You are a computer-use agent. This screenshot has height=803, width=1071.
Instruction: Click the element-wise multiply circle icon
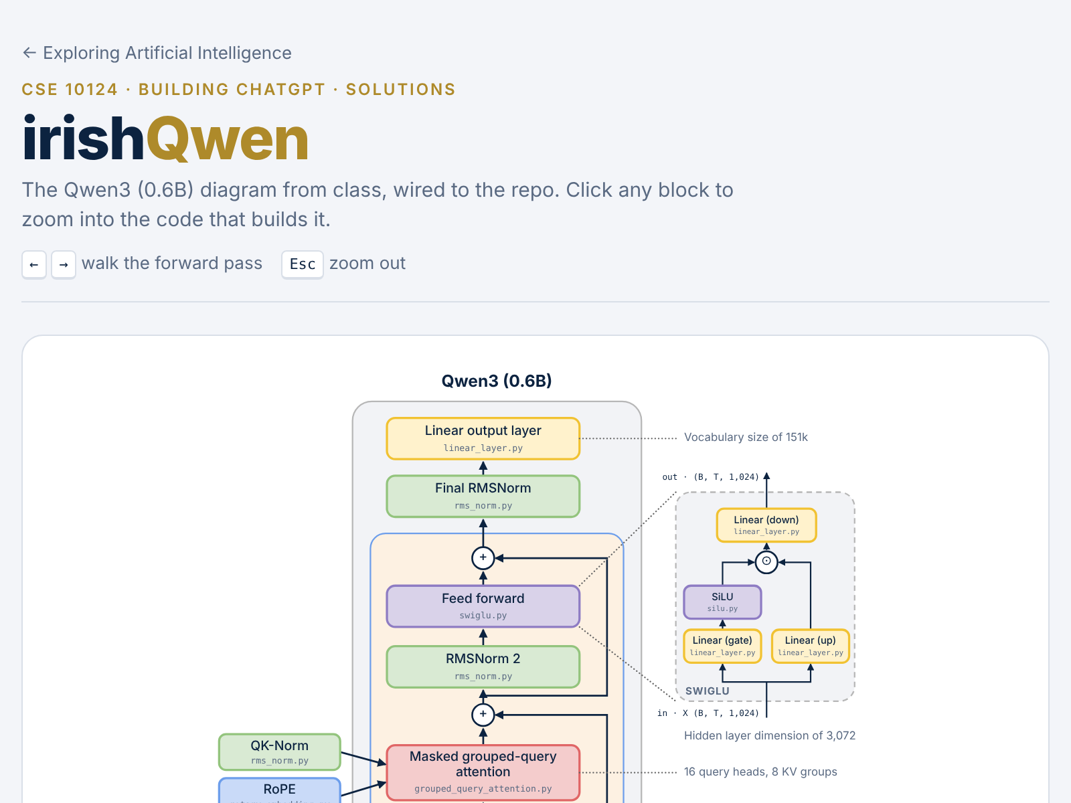pyautogui.click(x=766, y=561)
